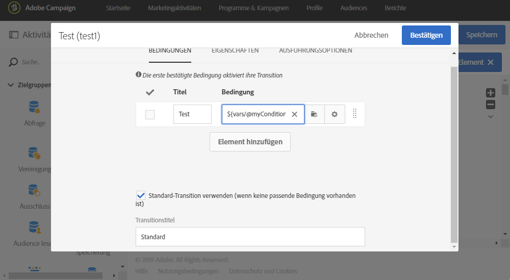Select the Vereinigung activity icon
510x280 pixels.
click(35, 152)
